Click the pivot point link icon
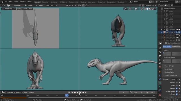This screenshot has width=181, height=101. [x=79, y=5]
